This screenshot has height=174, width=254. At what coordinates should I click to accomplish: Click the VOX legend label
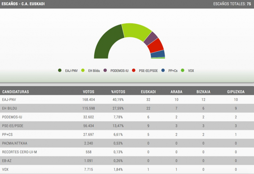[x=191, y=70]
